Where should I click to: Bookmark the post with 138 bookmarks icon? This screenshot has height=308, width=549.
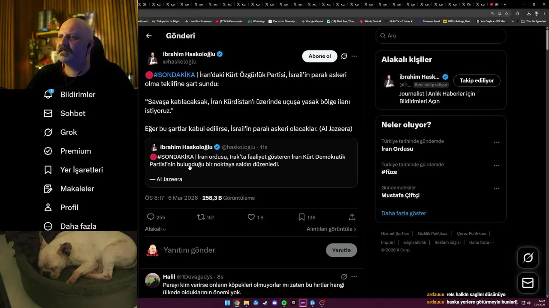click(302, 217)
